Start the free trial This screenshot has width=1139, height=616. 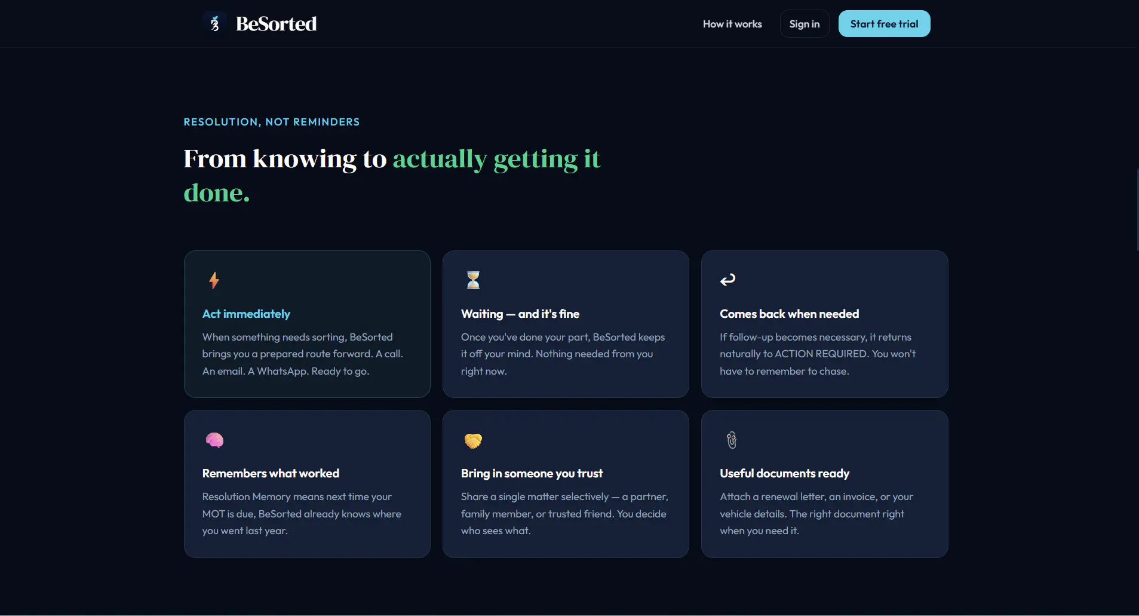point(885,24)
